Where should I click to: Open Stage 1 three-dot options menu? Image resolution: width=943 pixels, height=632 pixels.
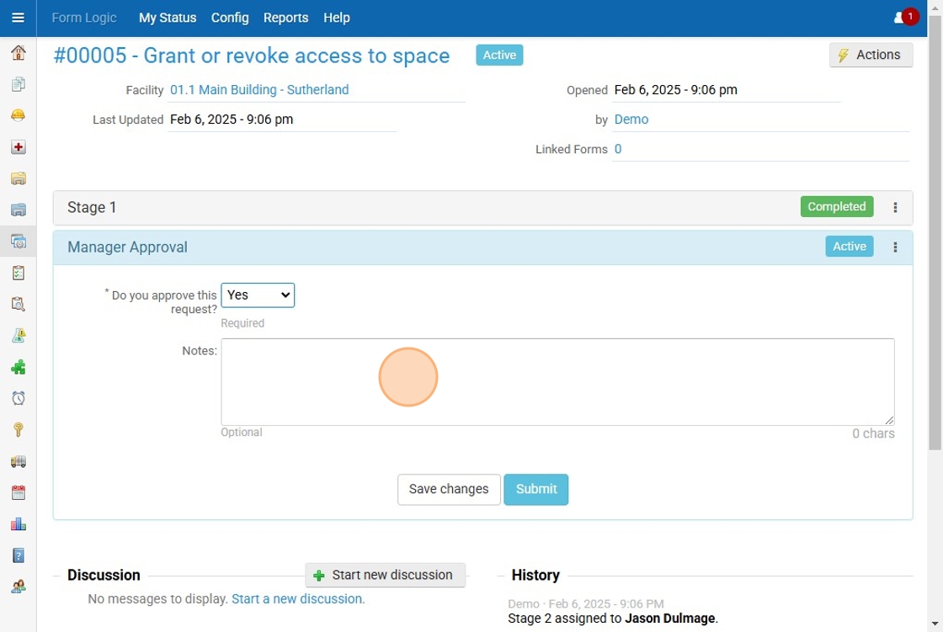pos(895,208)
